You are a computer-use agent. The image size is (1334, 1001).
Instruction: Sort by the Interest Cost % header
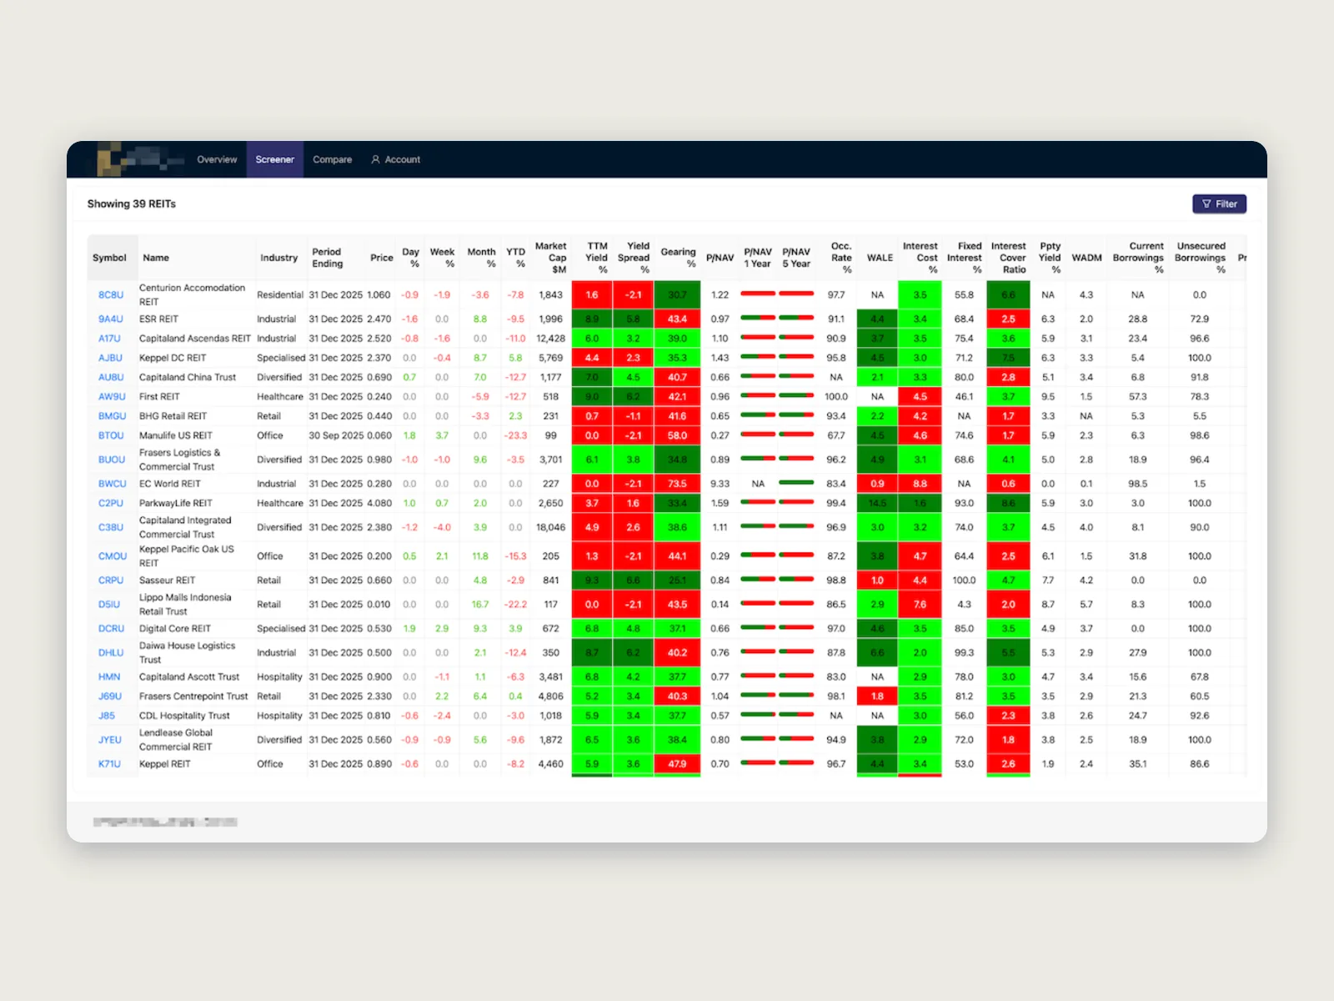[x=920, y=258]
